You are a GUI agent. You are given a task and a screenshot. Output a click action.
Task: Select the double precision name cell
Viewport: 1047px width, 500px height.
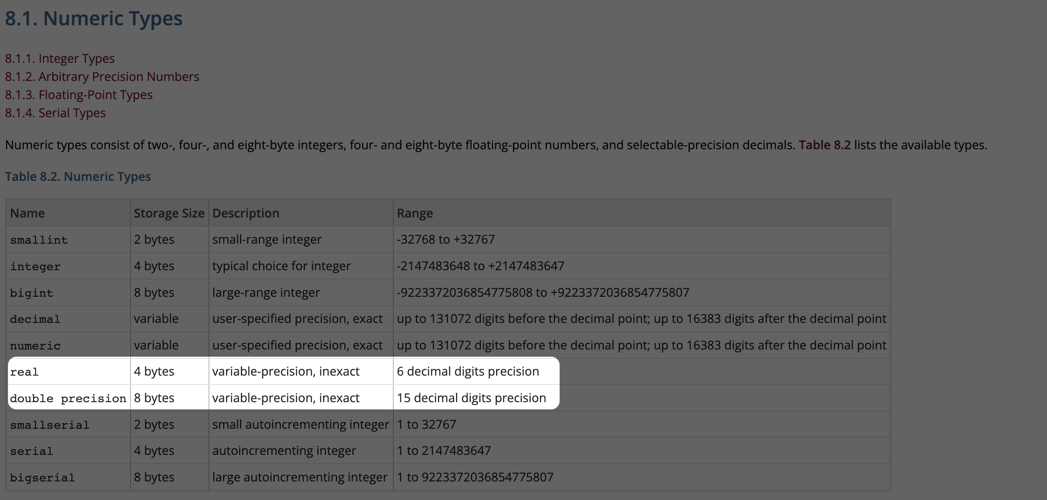click(68, 398)
